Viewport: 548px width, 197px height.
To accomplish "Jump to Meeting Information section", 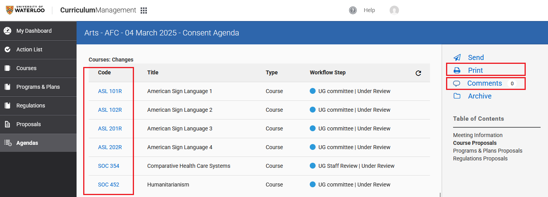I will tap(478, 135).
